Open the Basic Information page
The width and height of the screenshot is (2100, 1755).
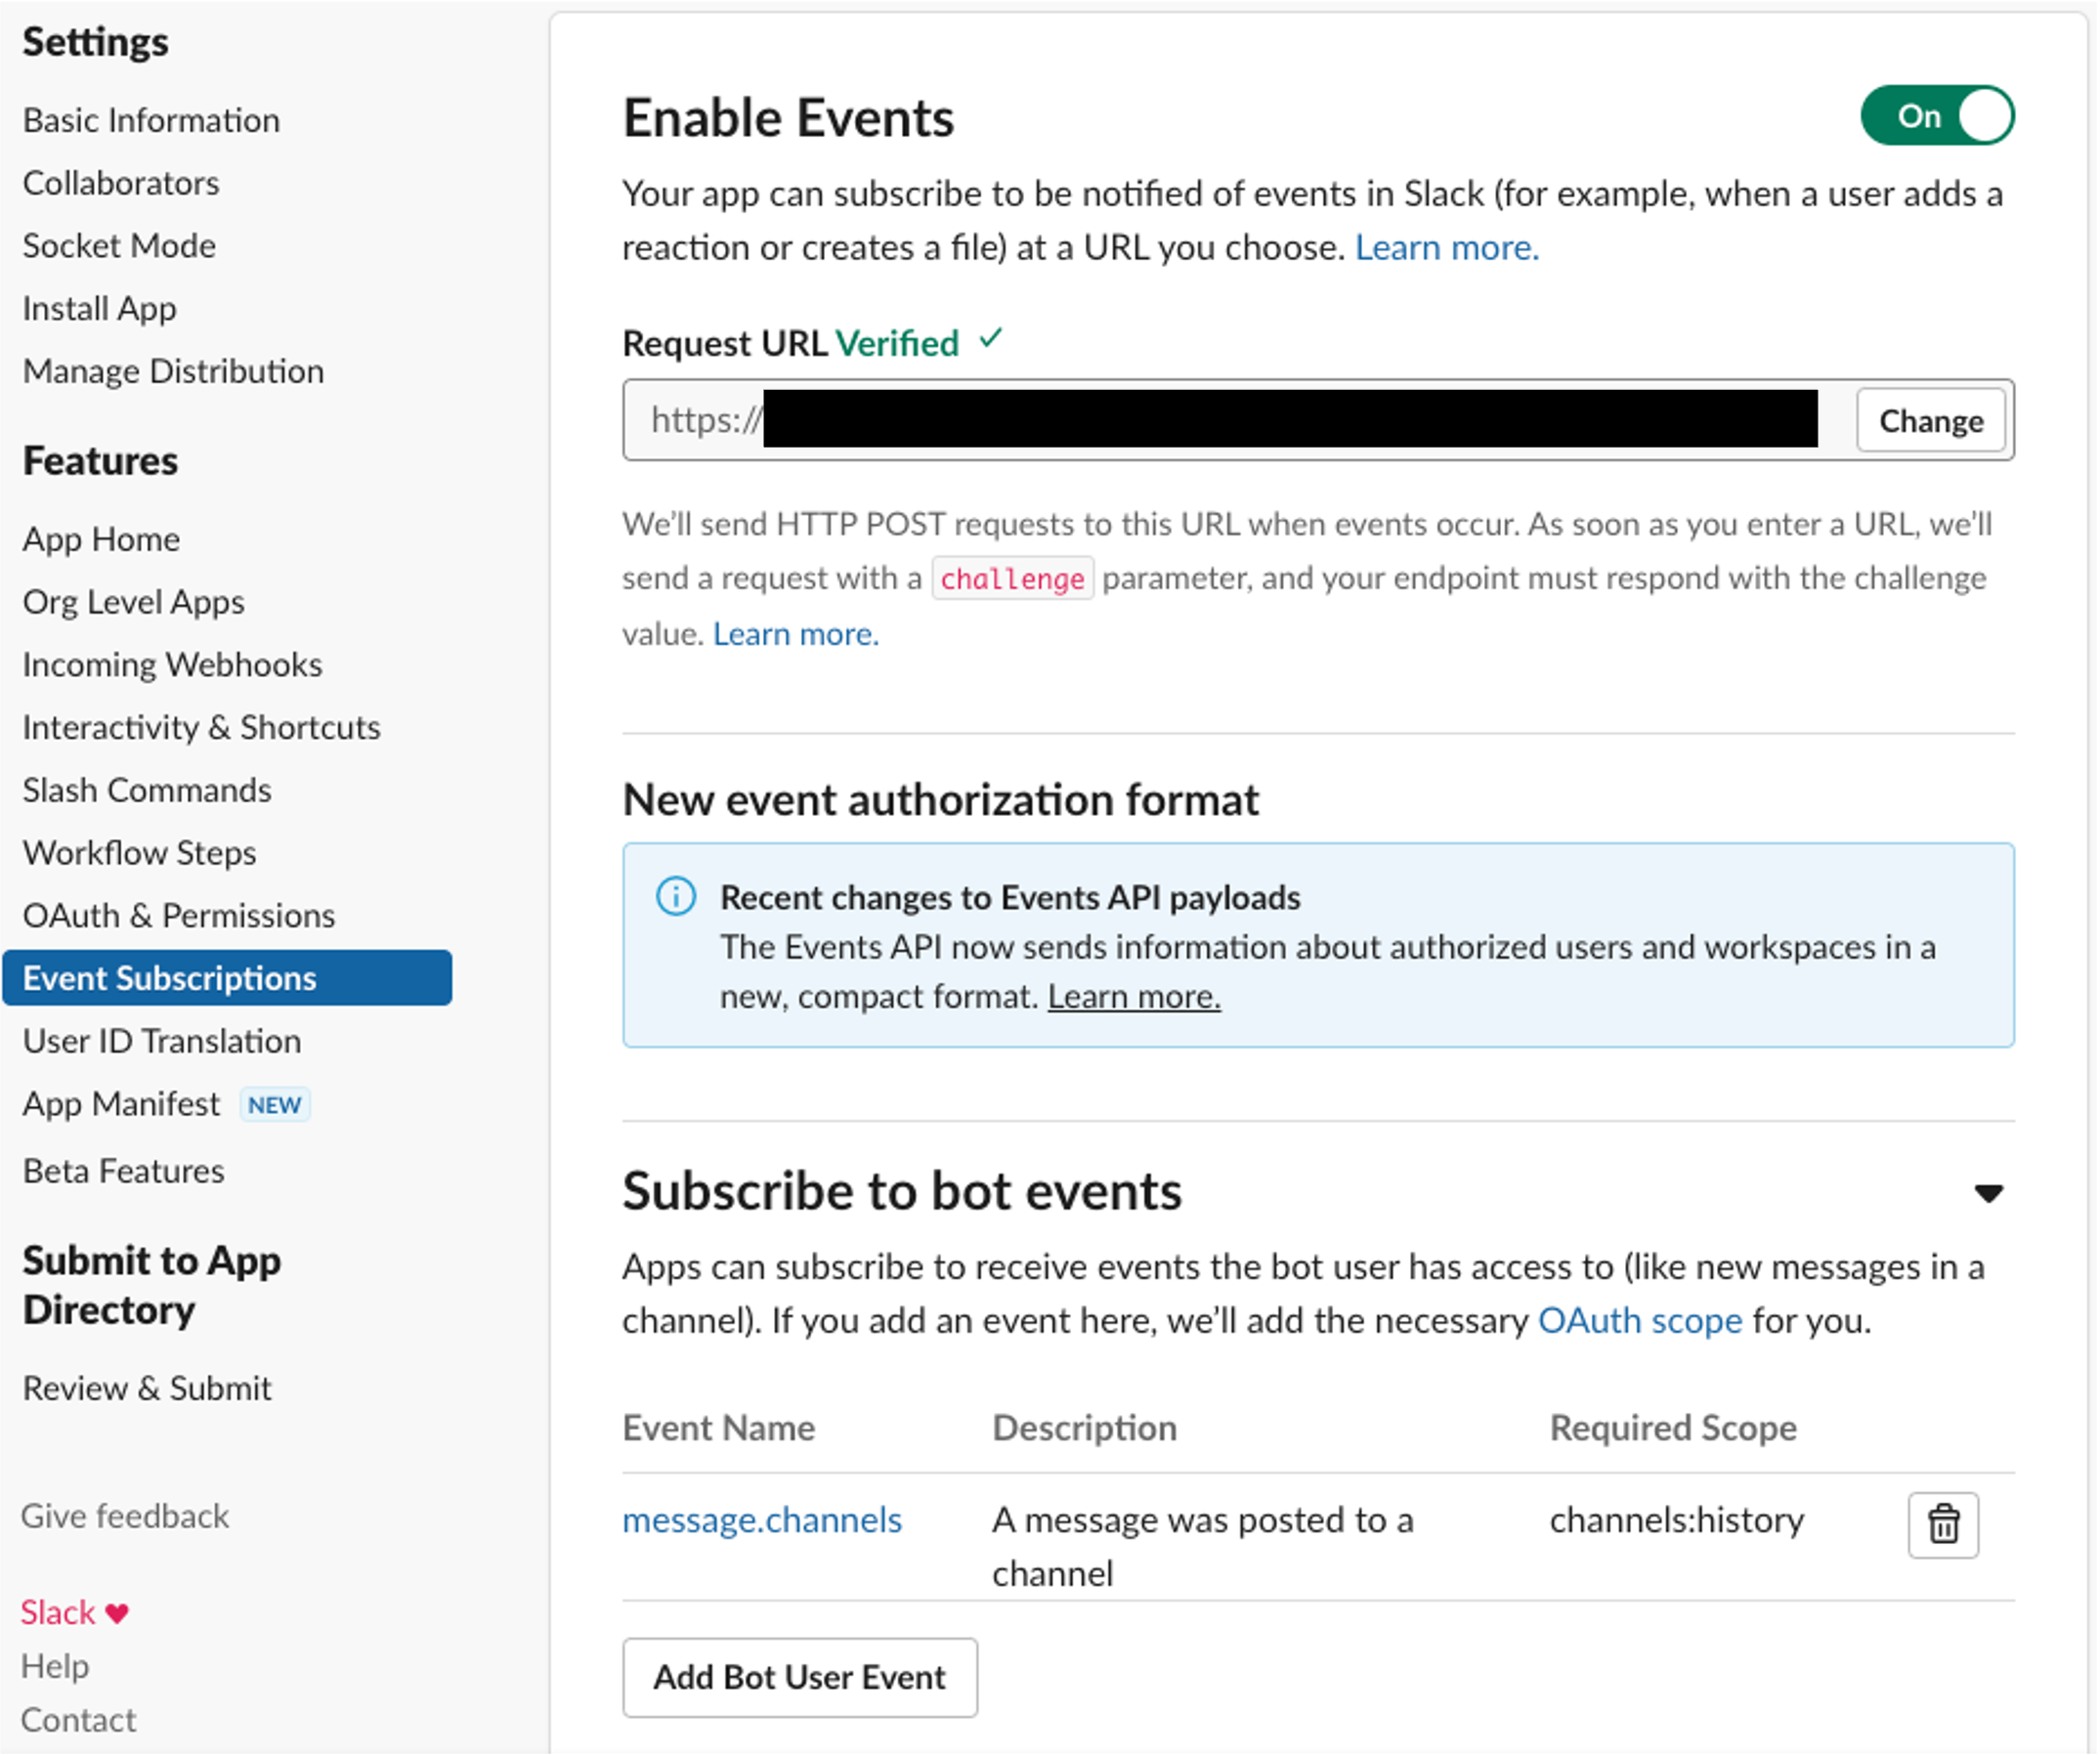(x=151, y=120)
